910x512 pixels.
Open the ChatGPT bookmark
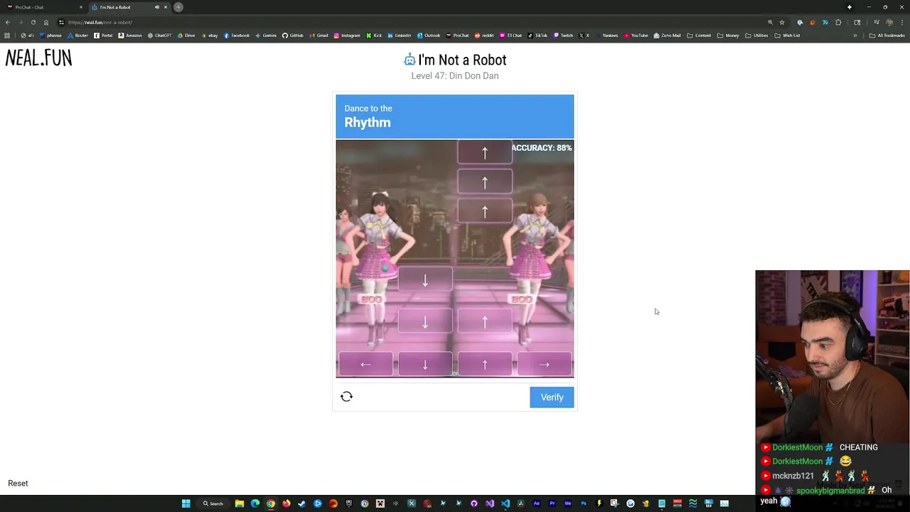point(159,36)
